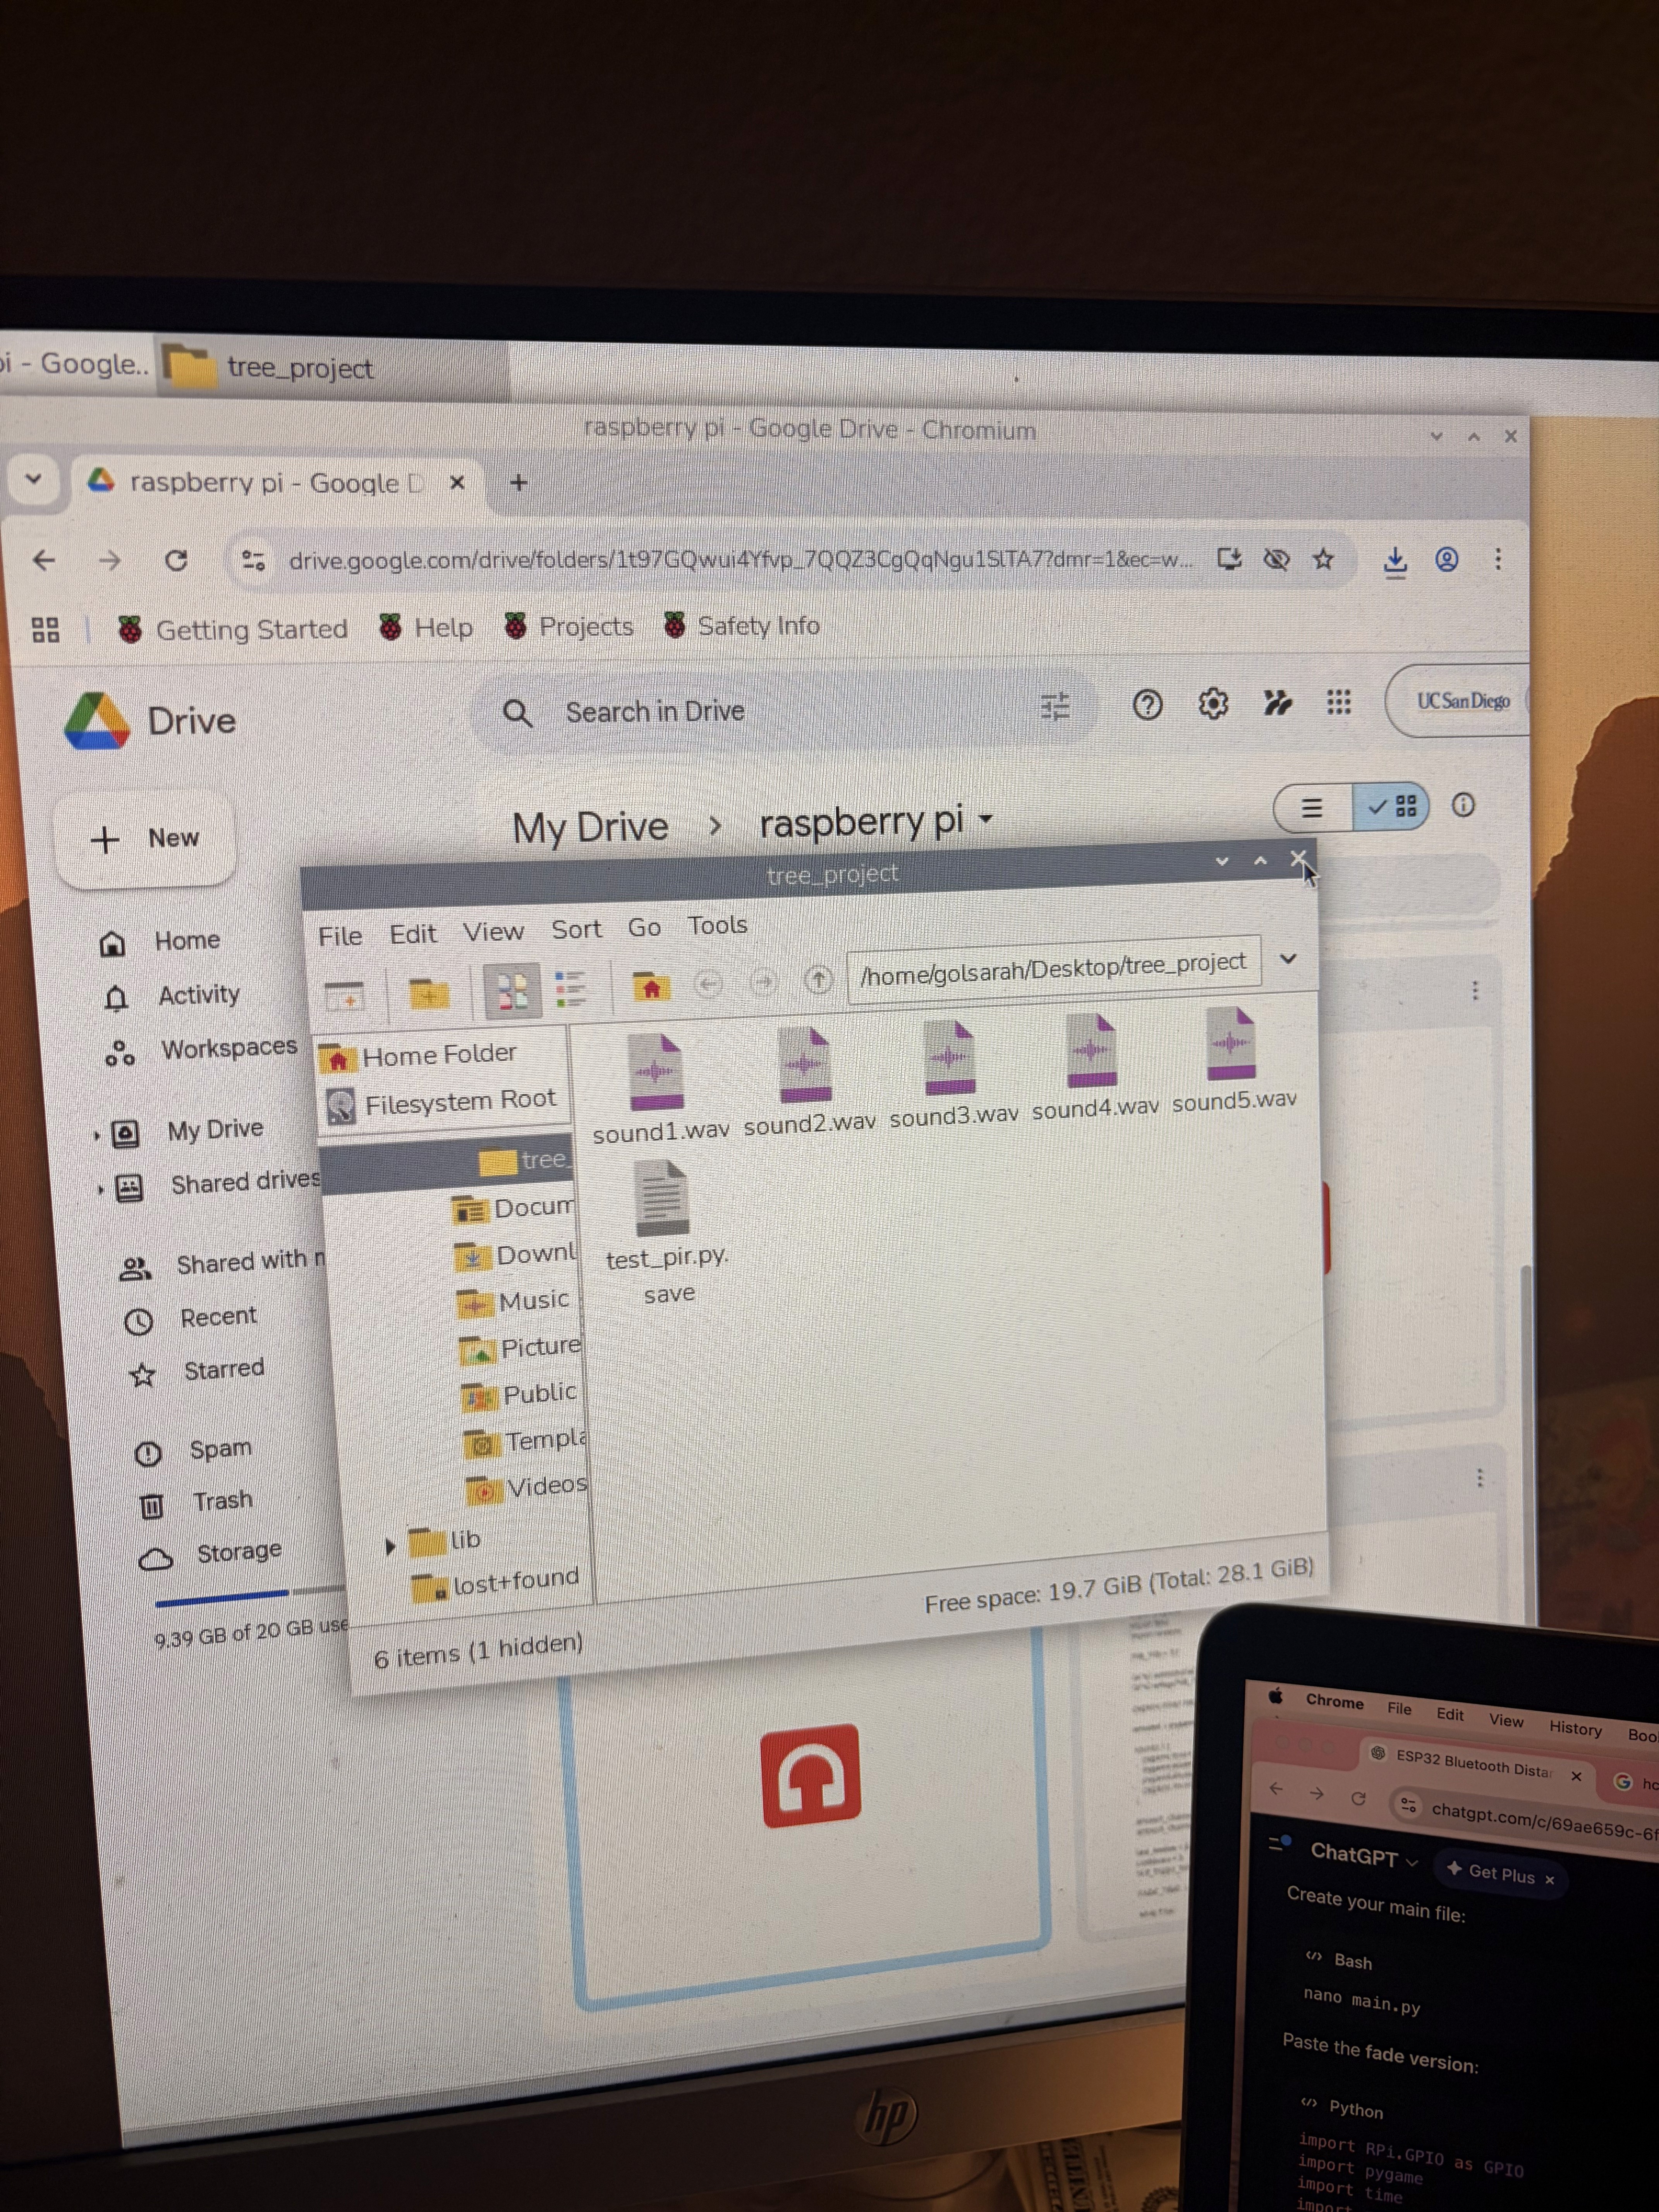Image resolution: width=1659 pixels, height=2212 pixels.
Task: View folder details info icon in Drive
Action: pos(1463,805)
